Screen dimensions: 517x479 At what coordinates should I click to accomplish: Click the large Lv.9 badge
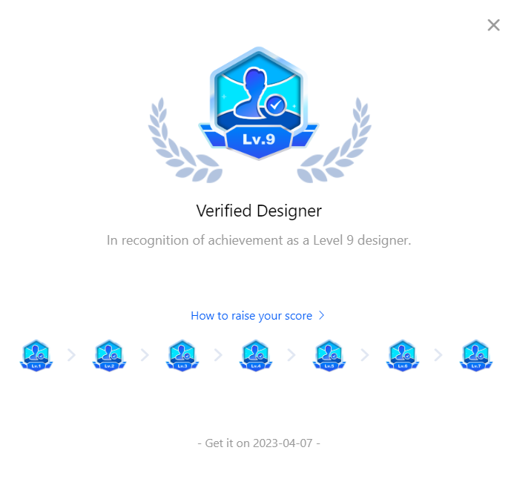(258, 104)
